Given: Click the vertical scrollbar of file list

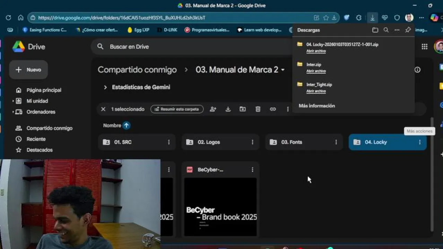Looking at the screenshot, I should point(432,175).
